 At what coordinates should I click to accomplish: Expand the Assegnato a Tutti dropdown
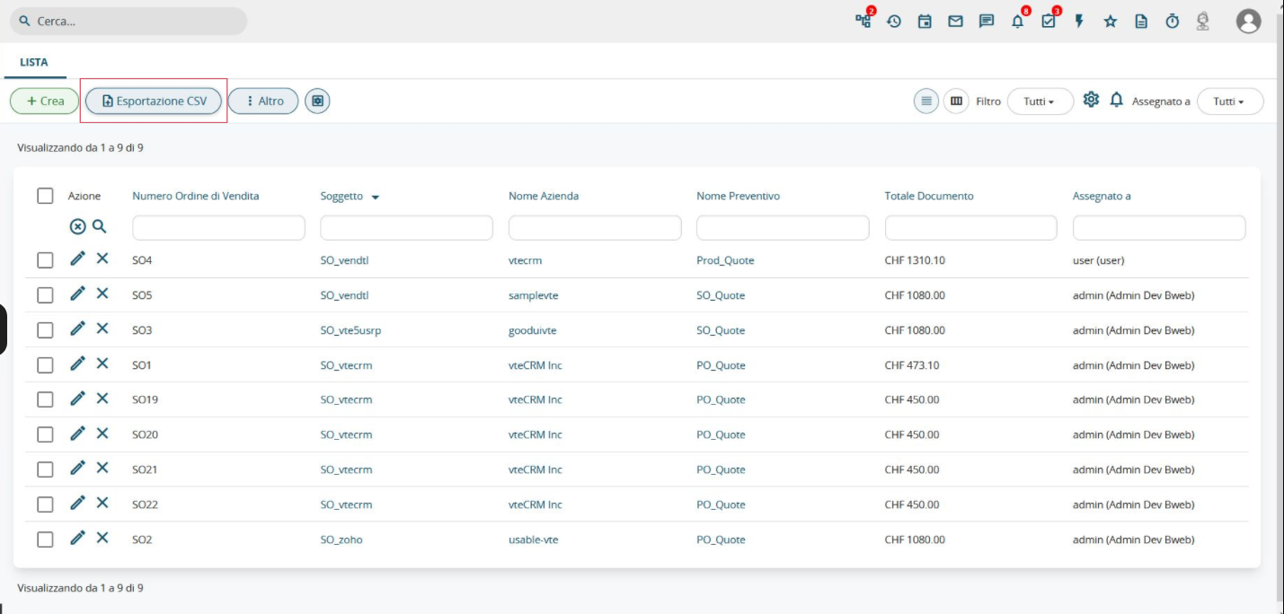point(1229,101)
